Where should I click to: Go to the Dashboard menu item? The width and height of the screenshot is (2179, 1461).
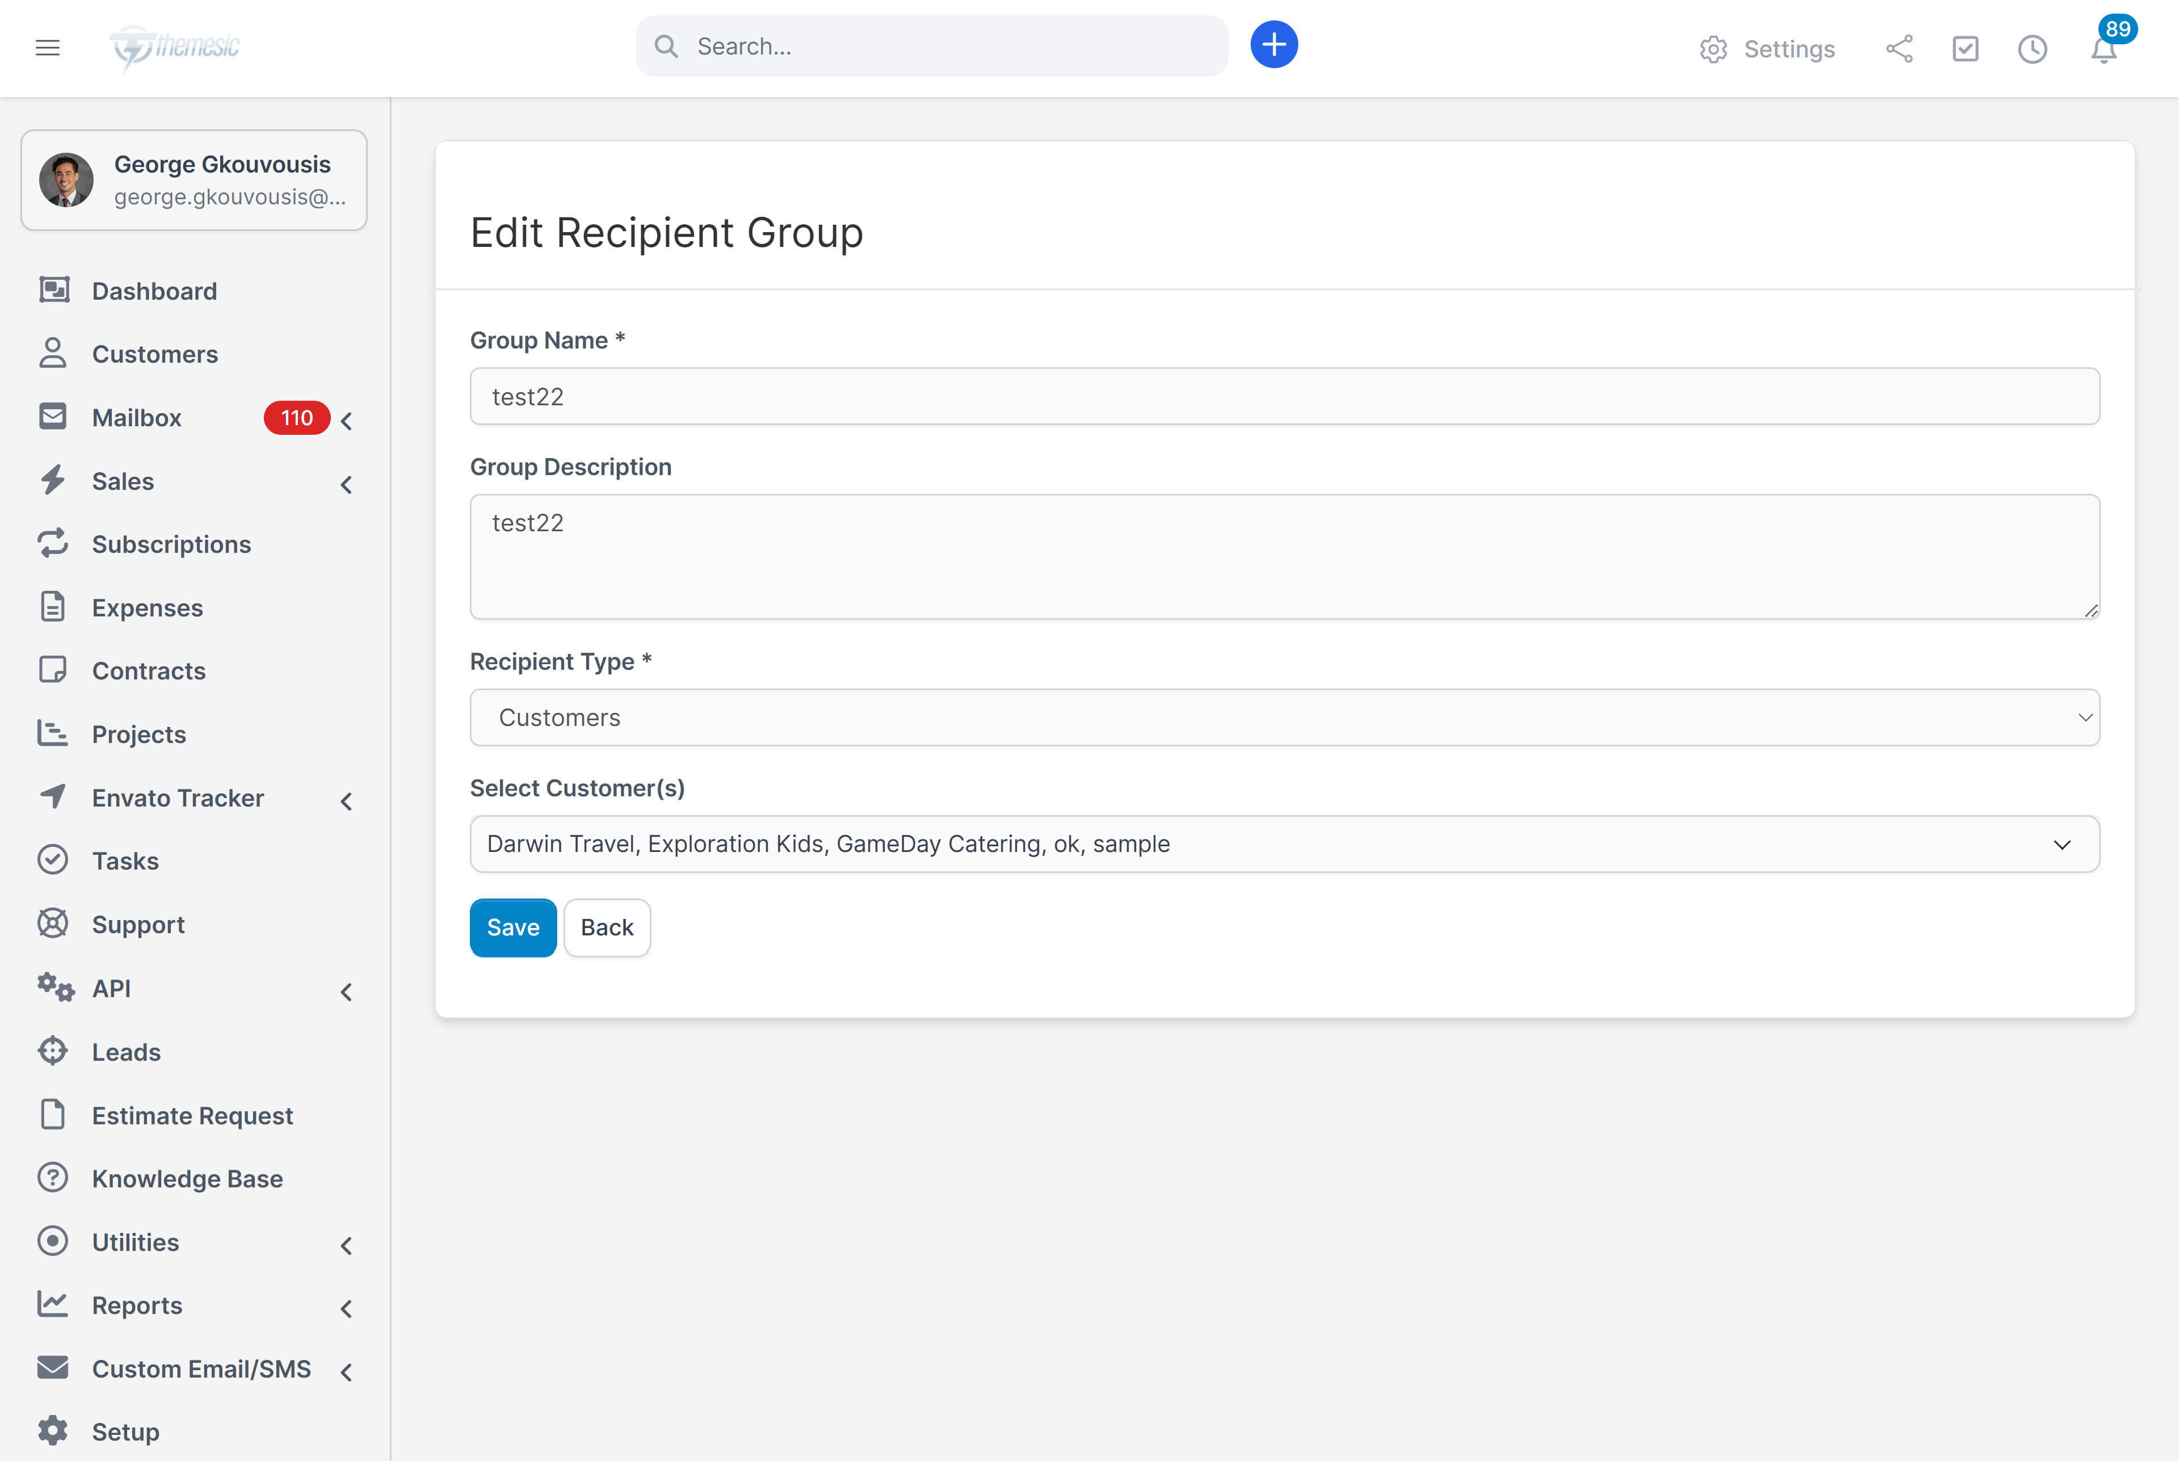(154, 291)
